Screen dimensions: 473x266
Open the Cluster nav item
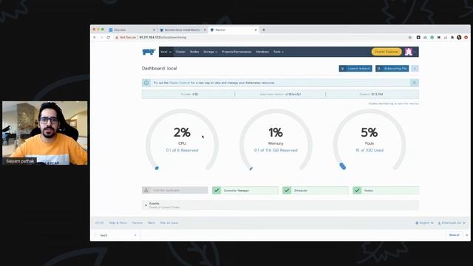(180, 52)
